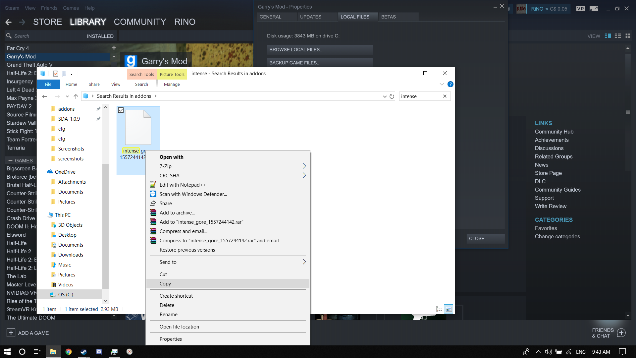Open the Community Hub link
The height and width of the screenshot is (358, 636).
(x=554, y=132)
